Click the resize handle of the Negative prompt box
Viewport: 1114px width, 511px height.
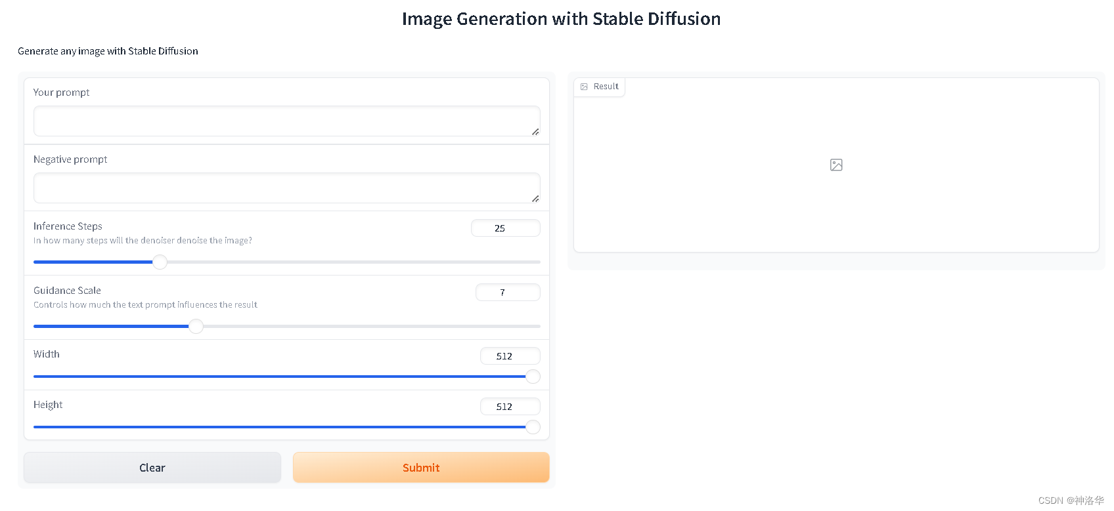535,199
